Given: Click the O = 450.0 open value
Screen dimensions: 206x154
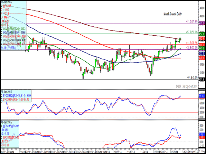Looking at the screenshot, I should click(5, 10).
